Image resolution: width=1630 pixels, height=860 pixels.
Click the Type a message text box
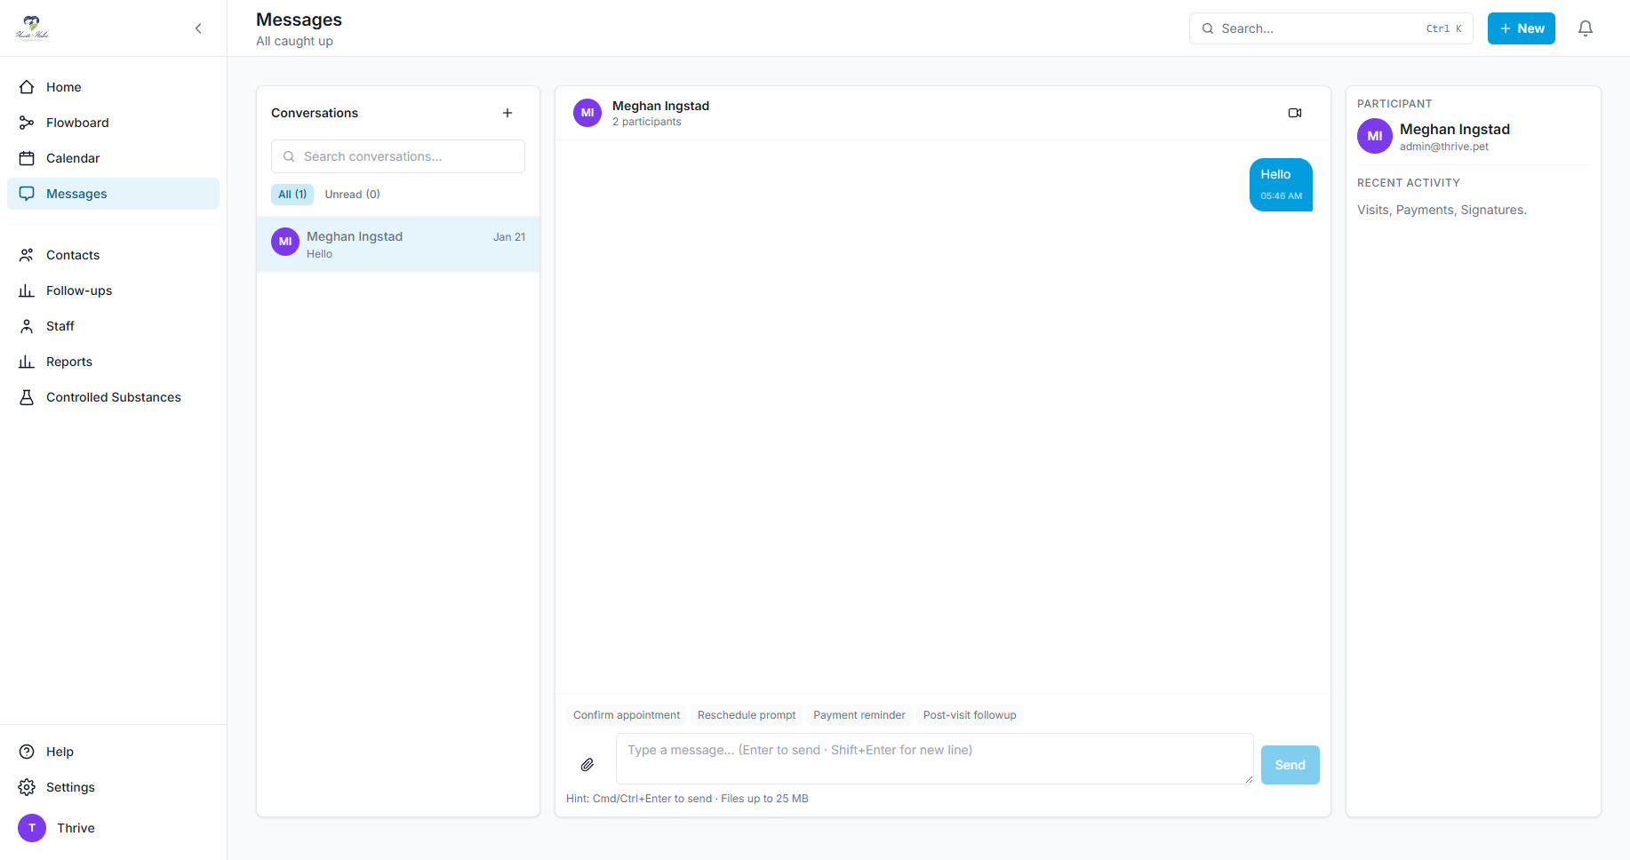click(935, 759)
